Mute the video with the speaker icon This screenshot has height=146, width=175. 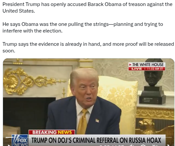[x=132, y=145]
